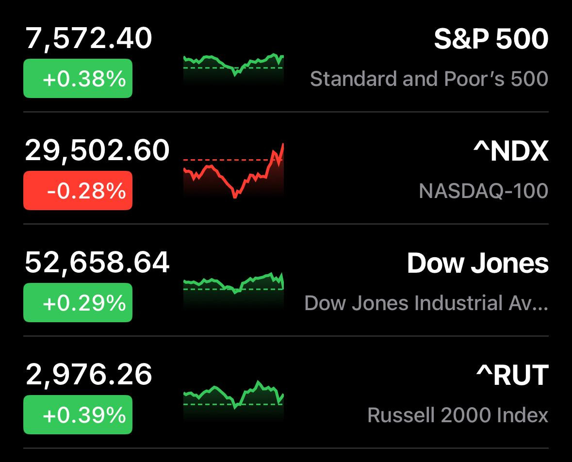
Task: Select the Dow Jones ticker name
Action: pyautogui.click(x=478, y=263)
